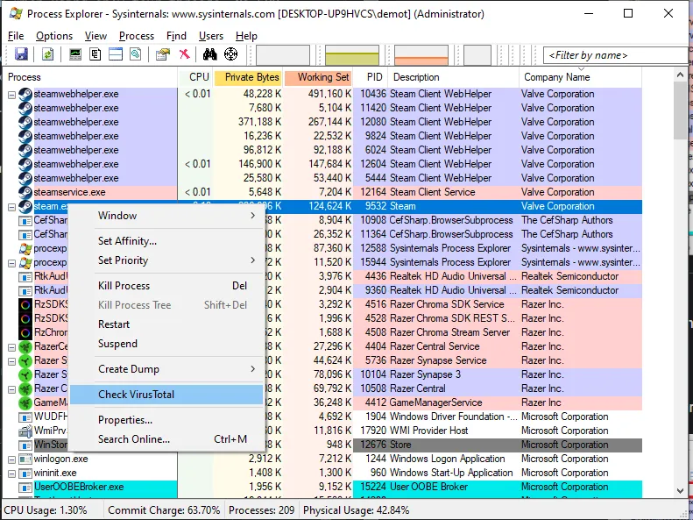Click the Steam icon of steamservice.exe
Viewport: 693px width, 520px height.
pos(25,192)
